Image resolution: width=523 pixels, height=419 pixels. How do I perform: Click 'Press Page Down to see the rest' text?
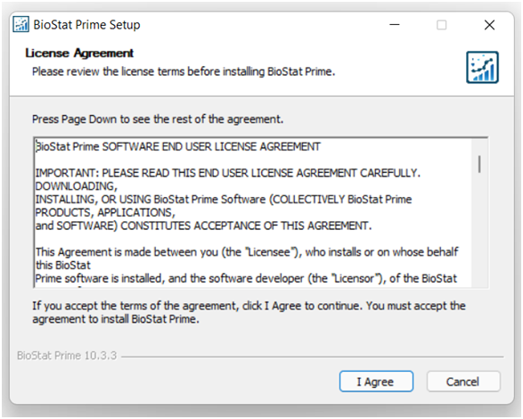coord(158,119)
